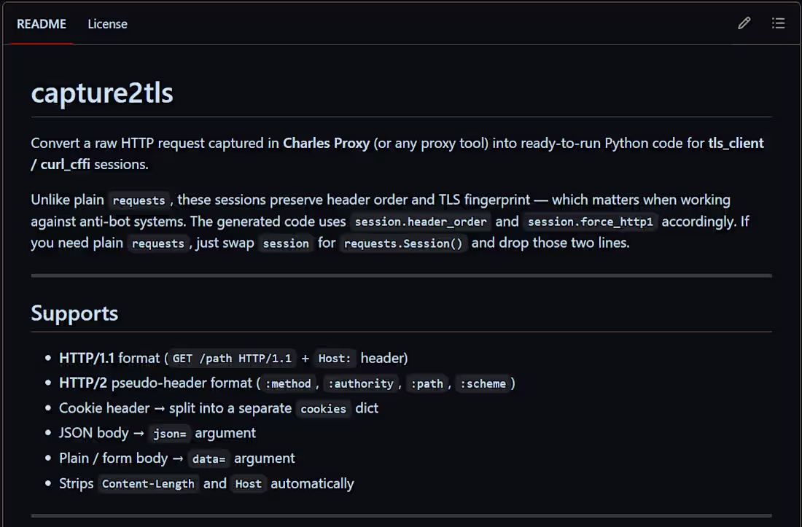This screenshot has height=527, width=802.
Task: Click the data= code snippet
Action: point(209,459)
